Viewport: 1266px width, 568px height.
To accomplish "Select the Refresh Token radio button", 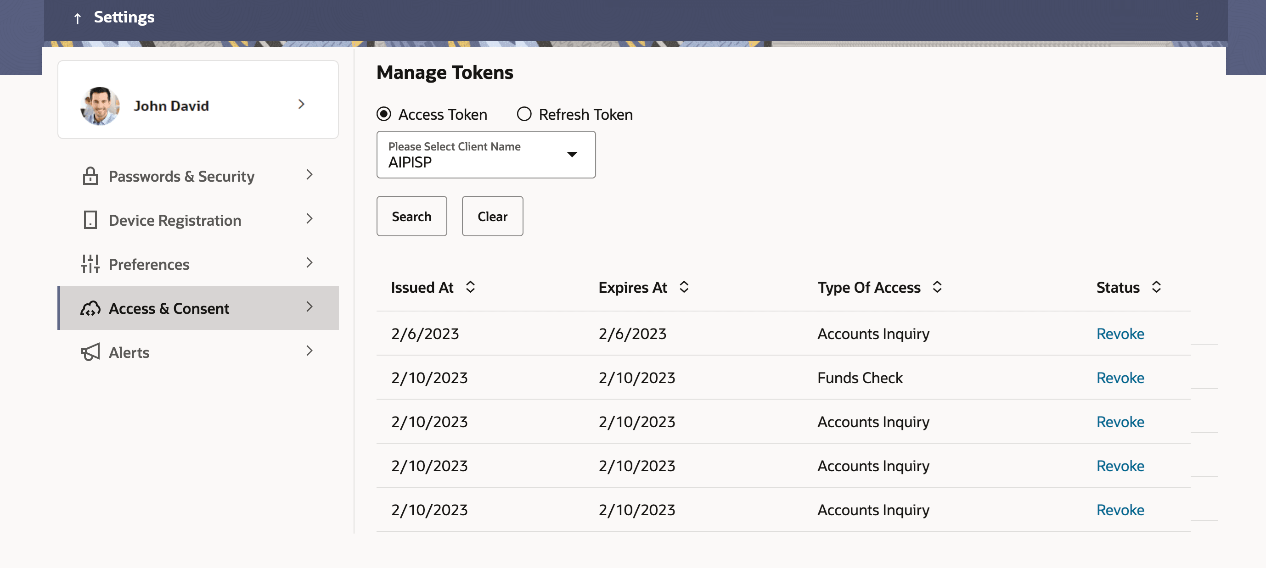I will coord(524,114).
